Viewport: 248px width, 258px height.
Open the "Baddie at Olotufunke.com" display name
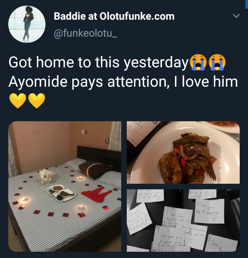click(x=114, y=16)
